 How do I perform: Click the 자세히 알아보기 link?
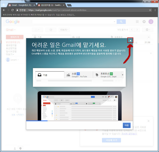[129, 134]
